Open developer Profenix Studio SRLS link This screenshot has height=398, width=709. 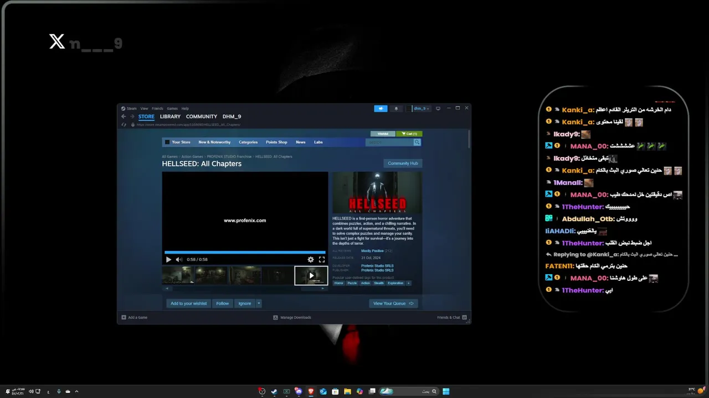377,266
